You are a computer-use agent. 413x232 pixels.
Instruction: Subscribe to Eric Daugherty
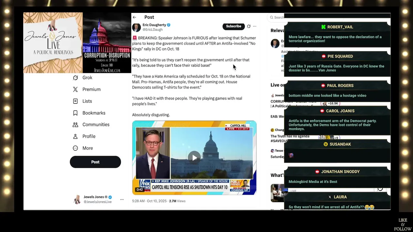(234, 26)
